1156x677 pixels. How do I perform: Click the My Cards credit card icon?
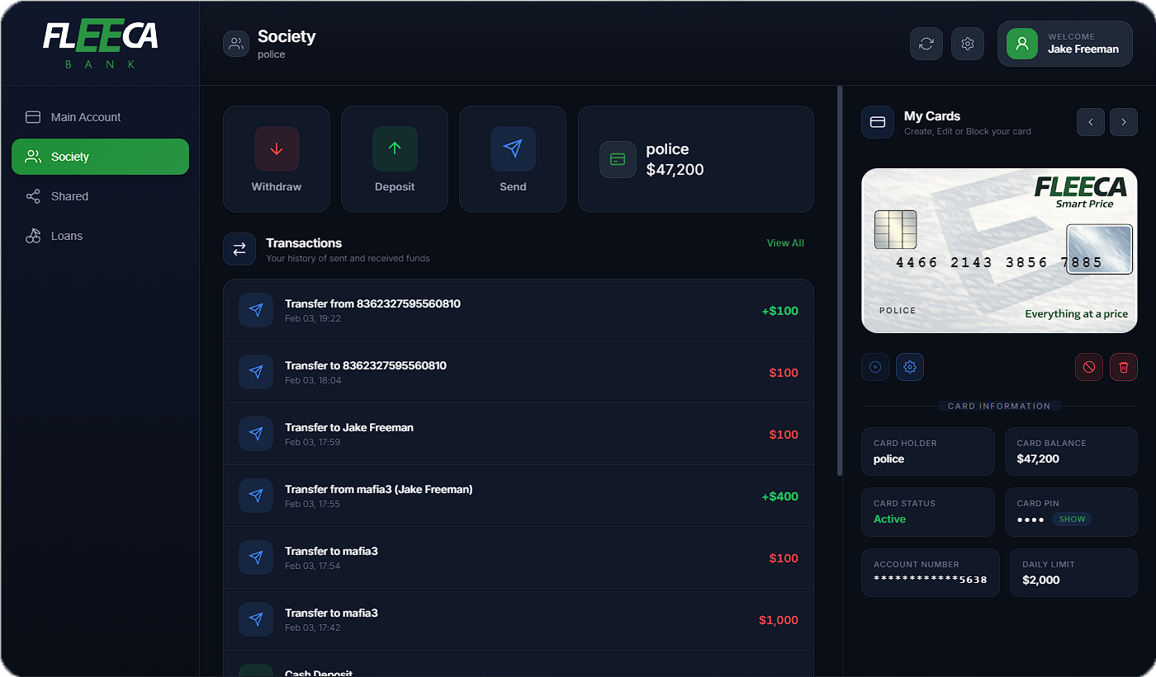878,122
